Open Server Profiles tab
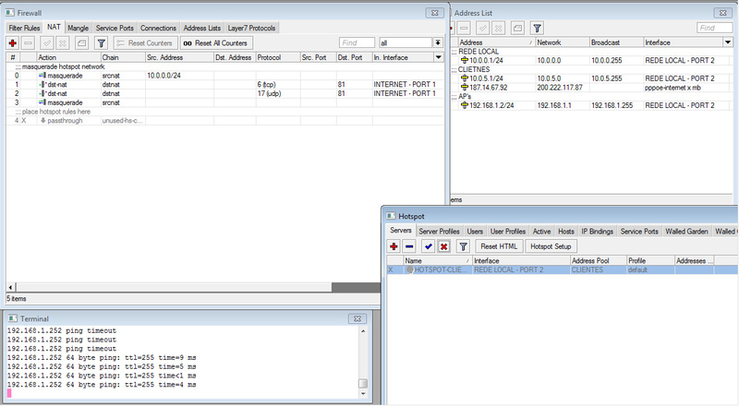 coord(440,232)
